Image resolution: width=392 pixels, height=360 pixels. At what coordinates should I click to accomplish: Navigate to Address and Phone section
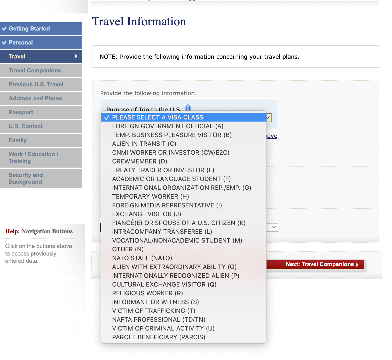(x=35, y=99)
